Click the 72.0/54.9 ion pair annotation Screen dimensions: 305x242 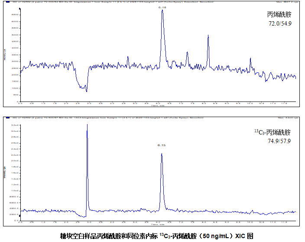[280, 23]
